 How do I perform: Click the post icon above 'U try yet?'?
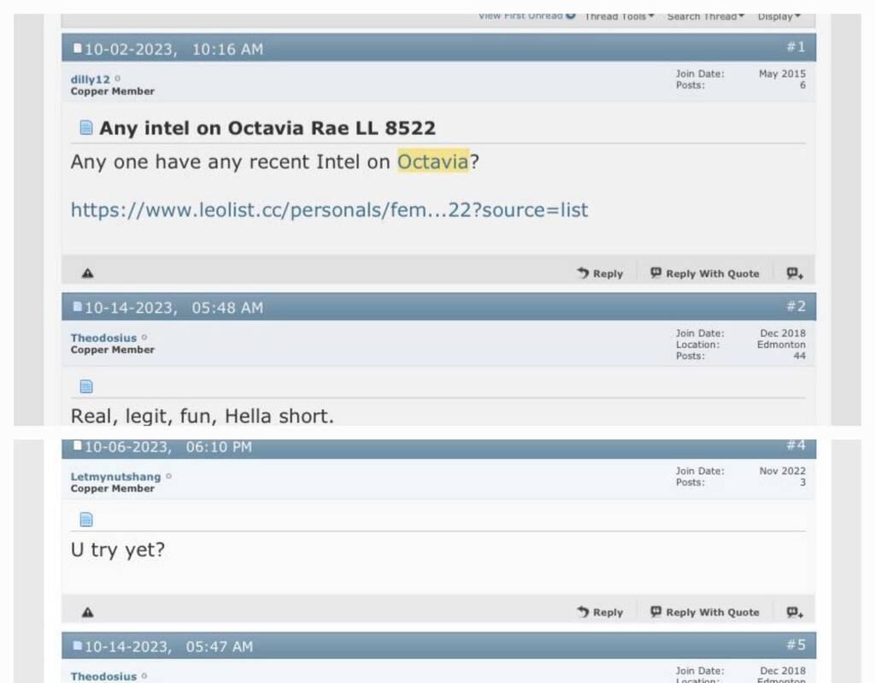(x=85, y=520)
